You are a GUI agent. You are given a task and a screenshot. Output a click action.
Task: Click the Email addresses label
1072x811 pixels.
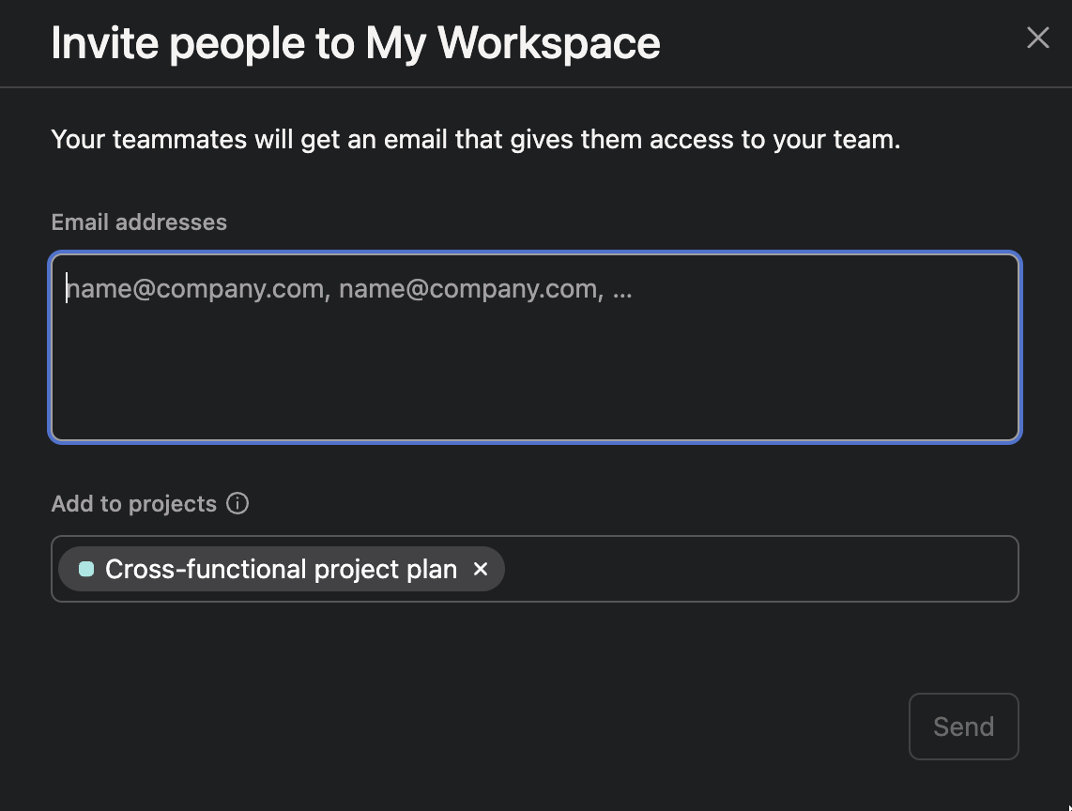pyautogui.click(x=139, y=222)
